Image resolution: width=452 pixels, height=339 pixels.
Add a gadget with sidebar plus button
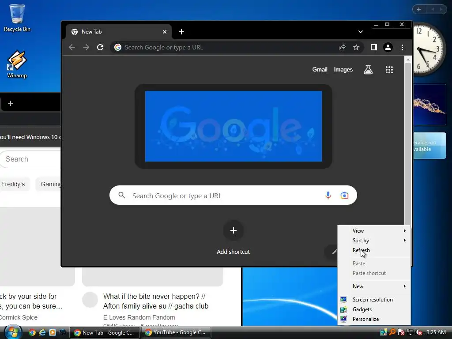click(x=419, y=9)
